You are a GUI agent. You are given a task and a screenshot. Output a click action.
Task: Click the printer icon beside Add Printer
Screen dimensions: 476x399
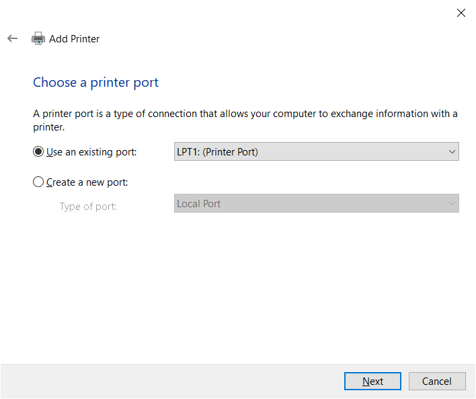pyautogui.click(x=38, y=38)
